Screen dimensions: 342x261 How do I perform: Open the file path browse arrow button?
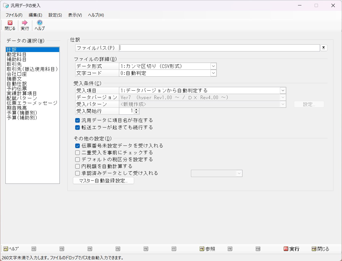(x=324, y=48)
